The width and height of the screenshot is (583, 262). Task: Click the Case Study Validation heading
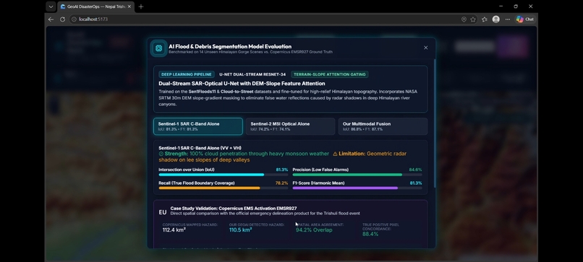pos(234,209)
